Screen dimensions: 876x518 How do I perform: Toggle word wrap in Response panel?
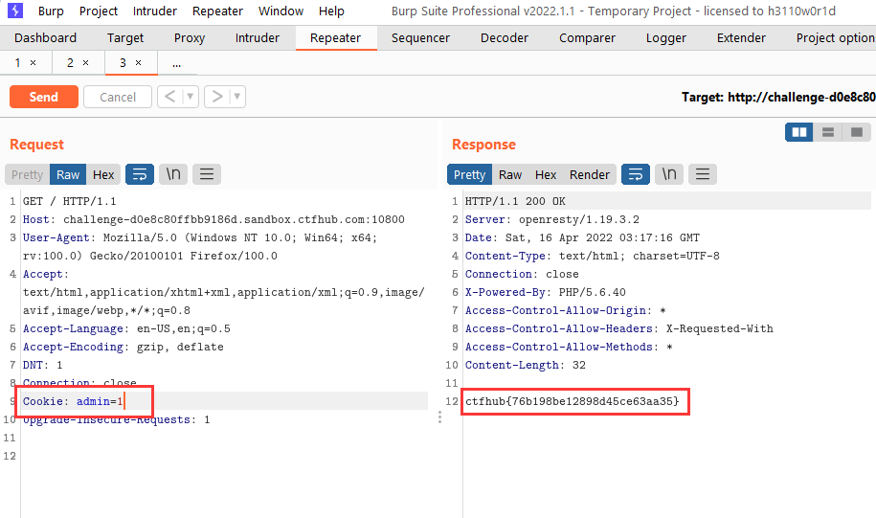coord(636,174)
